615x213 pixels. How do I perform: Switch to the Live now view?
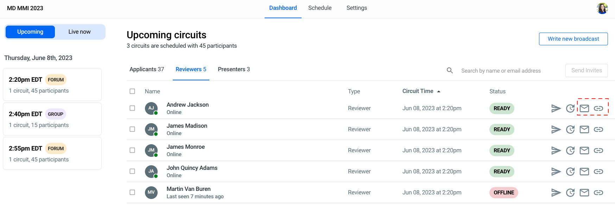click(x=80, y=32)
